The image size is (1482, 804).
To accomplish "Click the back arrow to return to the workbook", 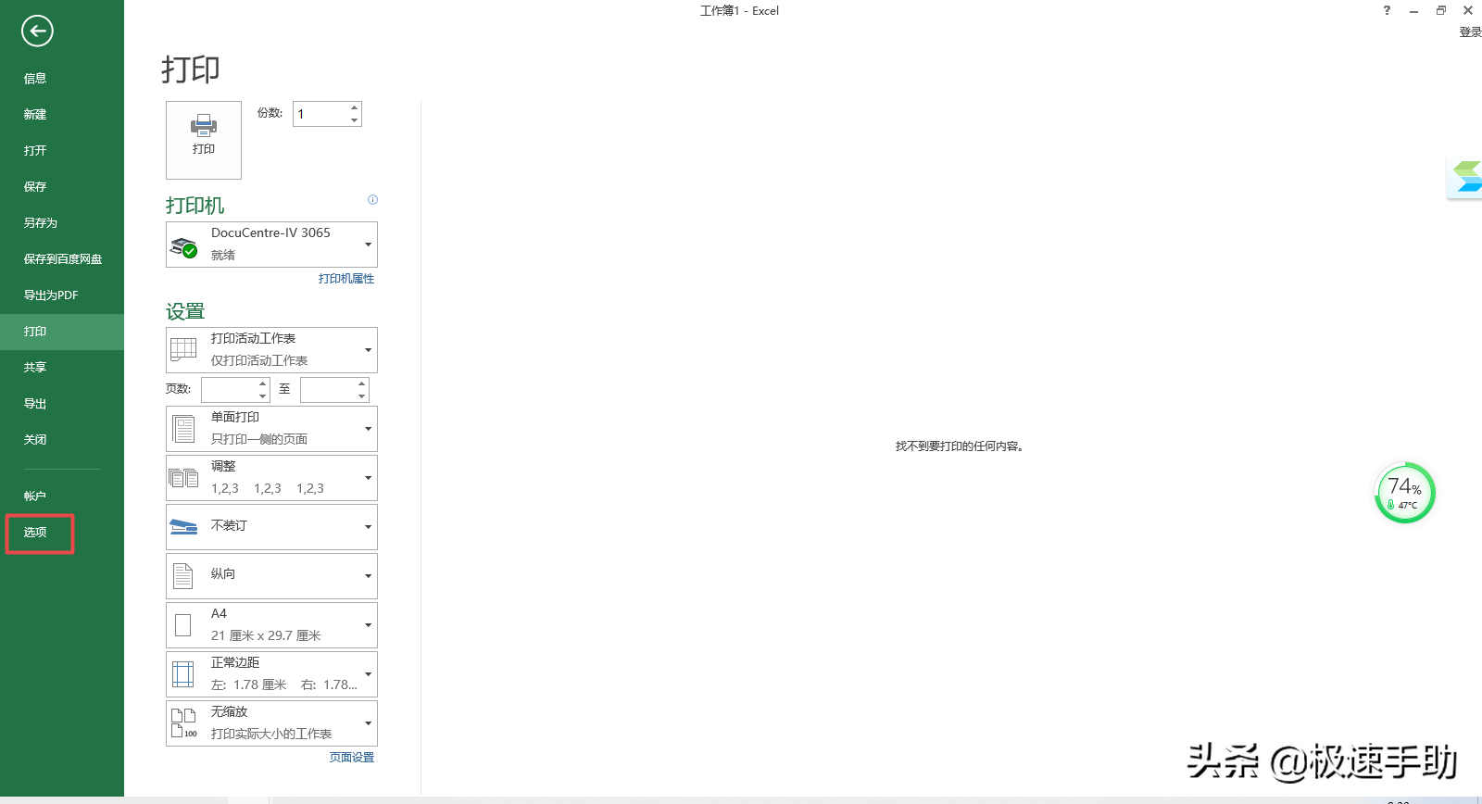I will click(x=37, y=31).
